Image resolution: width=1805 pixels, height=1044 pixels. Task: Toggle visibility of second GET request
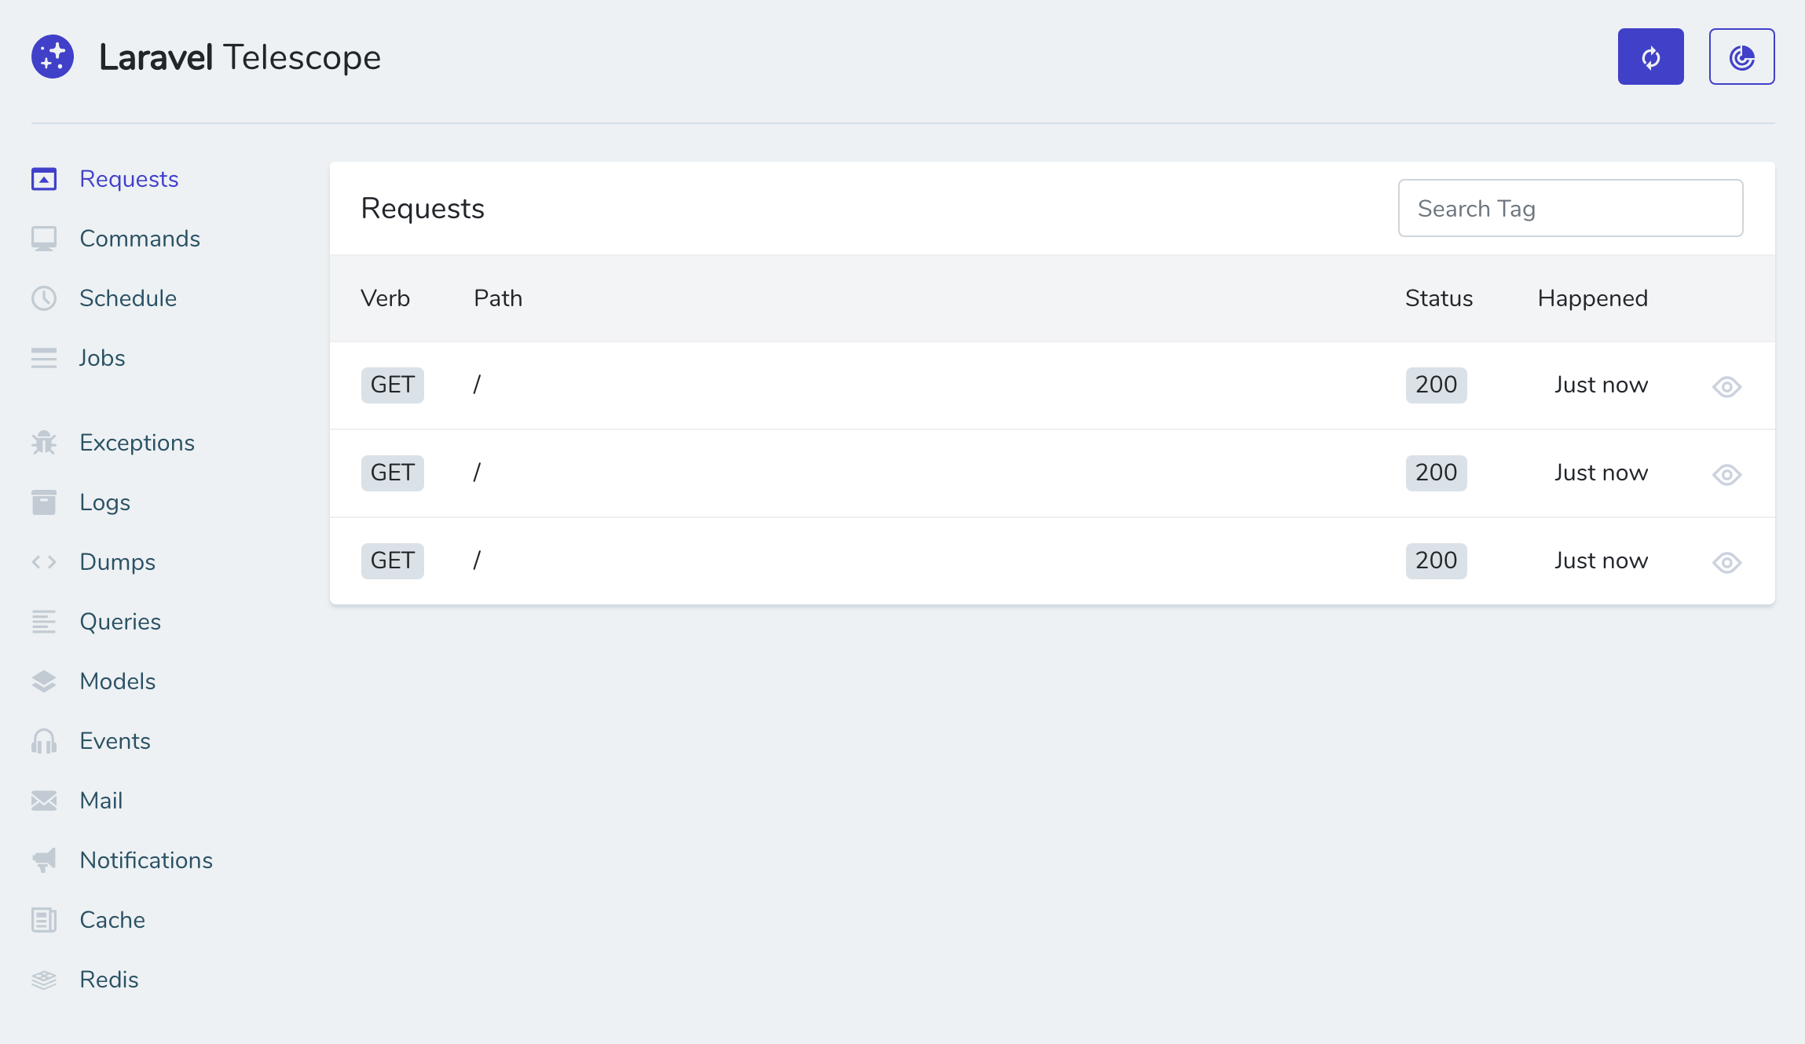[x=1726, y=473]
